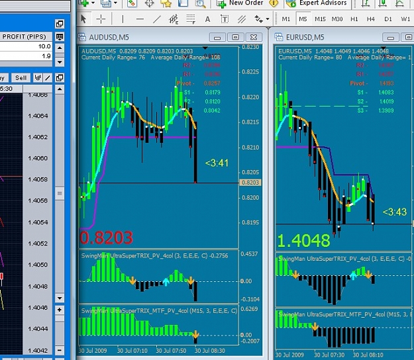Select the equidistant channel tool
This screenshot has height=360, width=414.
[x=174, y=19]
